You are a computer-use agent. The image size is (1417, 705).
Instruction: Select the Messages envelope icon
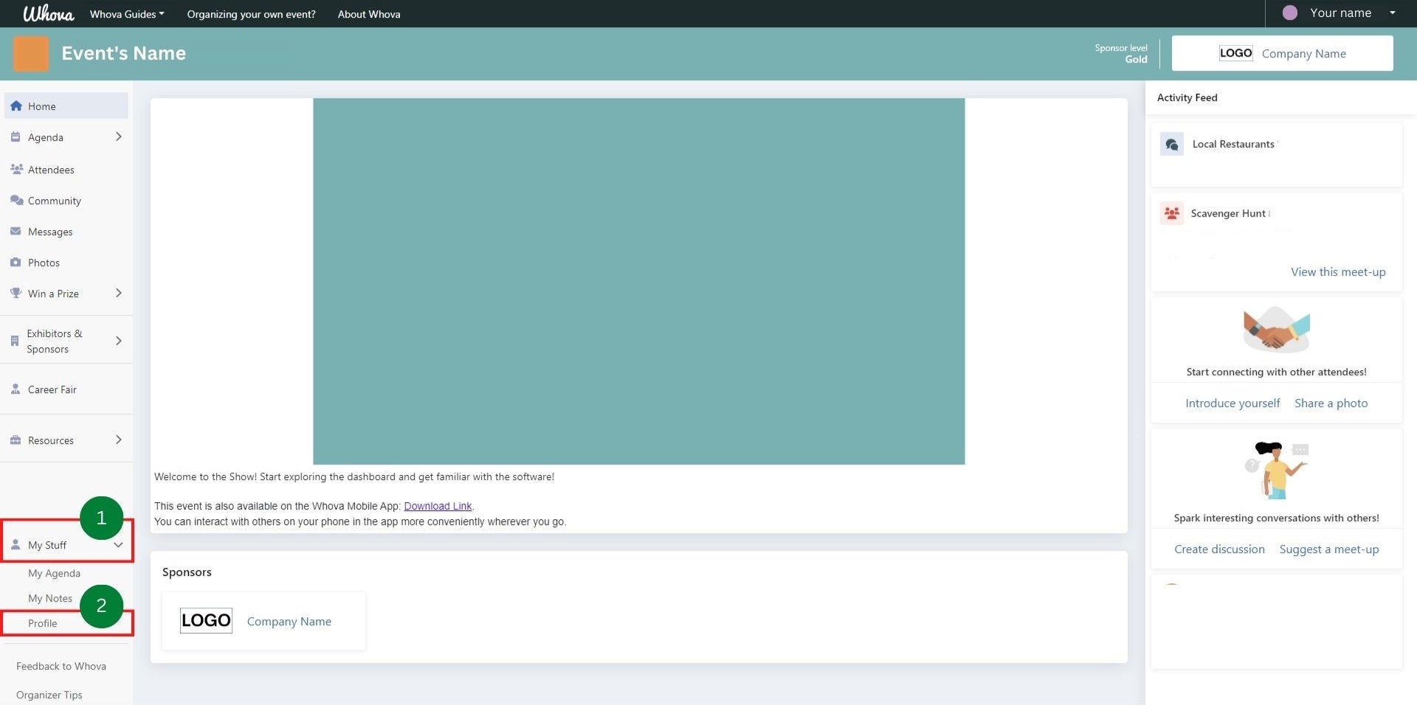point(16,231)
